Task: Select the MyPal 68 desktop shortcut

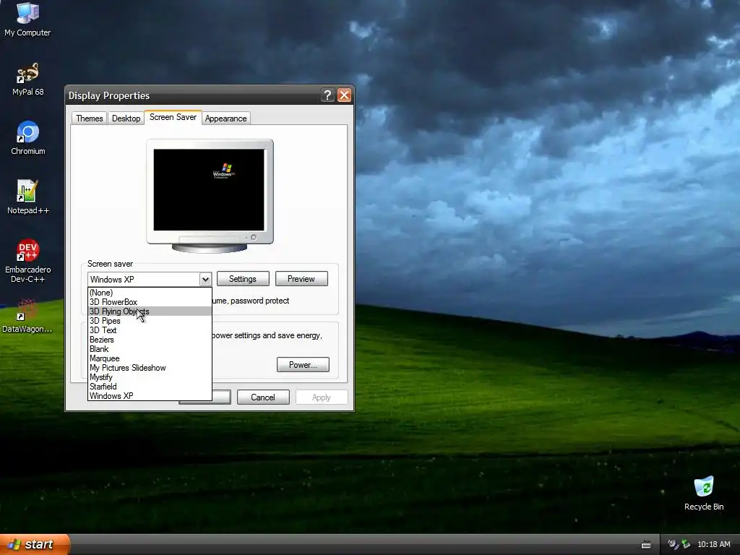Action: point(27,79)
